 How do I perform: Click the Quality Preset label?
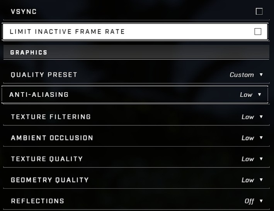click(44, 75)
